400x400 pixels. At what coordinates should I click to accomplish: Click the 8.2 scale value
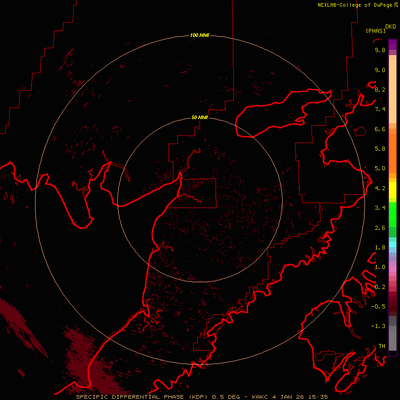click(x=380, y=90)
